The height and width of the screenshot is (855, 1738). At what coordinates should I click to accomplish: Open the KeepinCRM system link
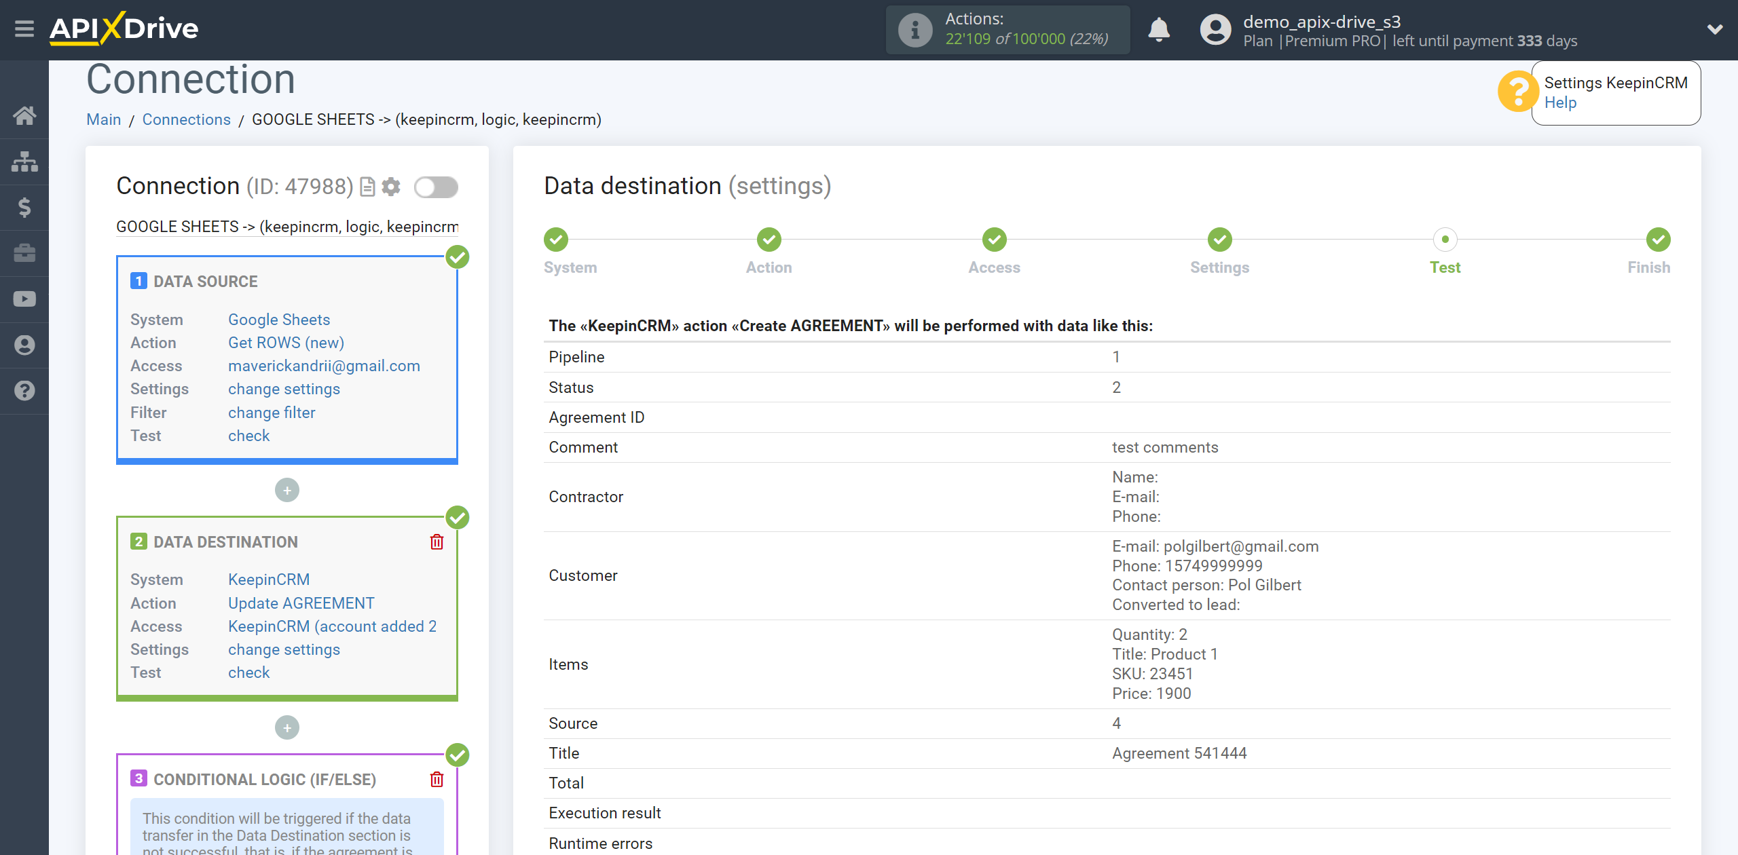(269, 579)
